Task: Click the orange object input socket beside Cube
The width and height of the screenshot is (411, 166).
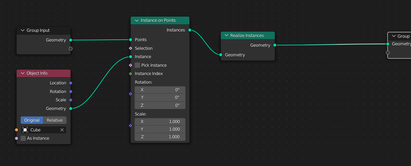Action: (x=17, y=130)
